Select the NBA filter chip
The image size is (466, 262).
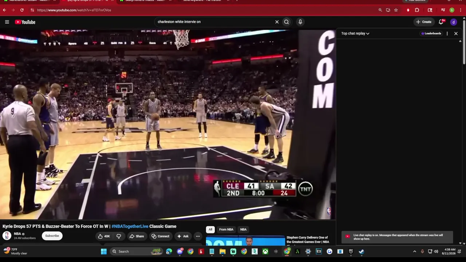click(243, 229)
